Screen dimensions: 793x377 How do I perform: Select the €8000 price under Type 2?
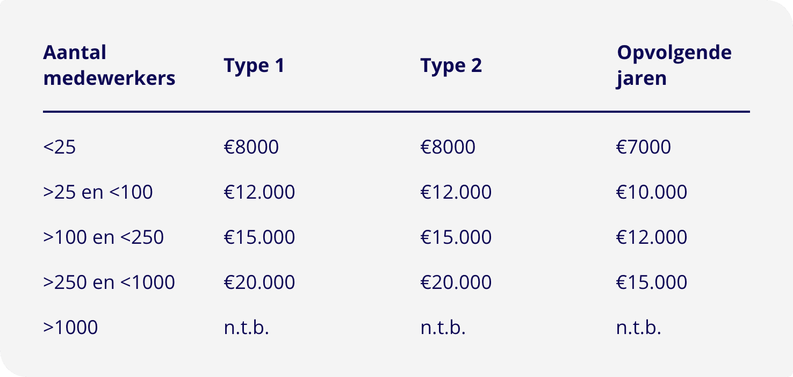[x=448, y=147]
